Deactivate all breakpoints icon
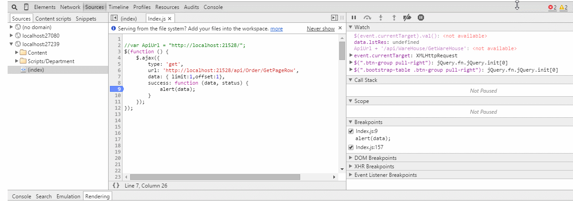 [407, 17]
